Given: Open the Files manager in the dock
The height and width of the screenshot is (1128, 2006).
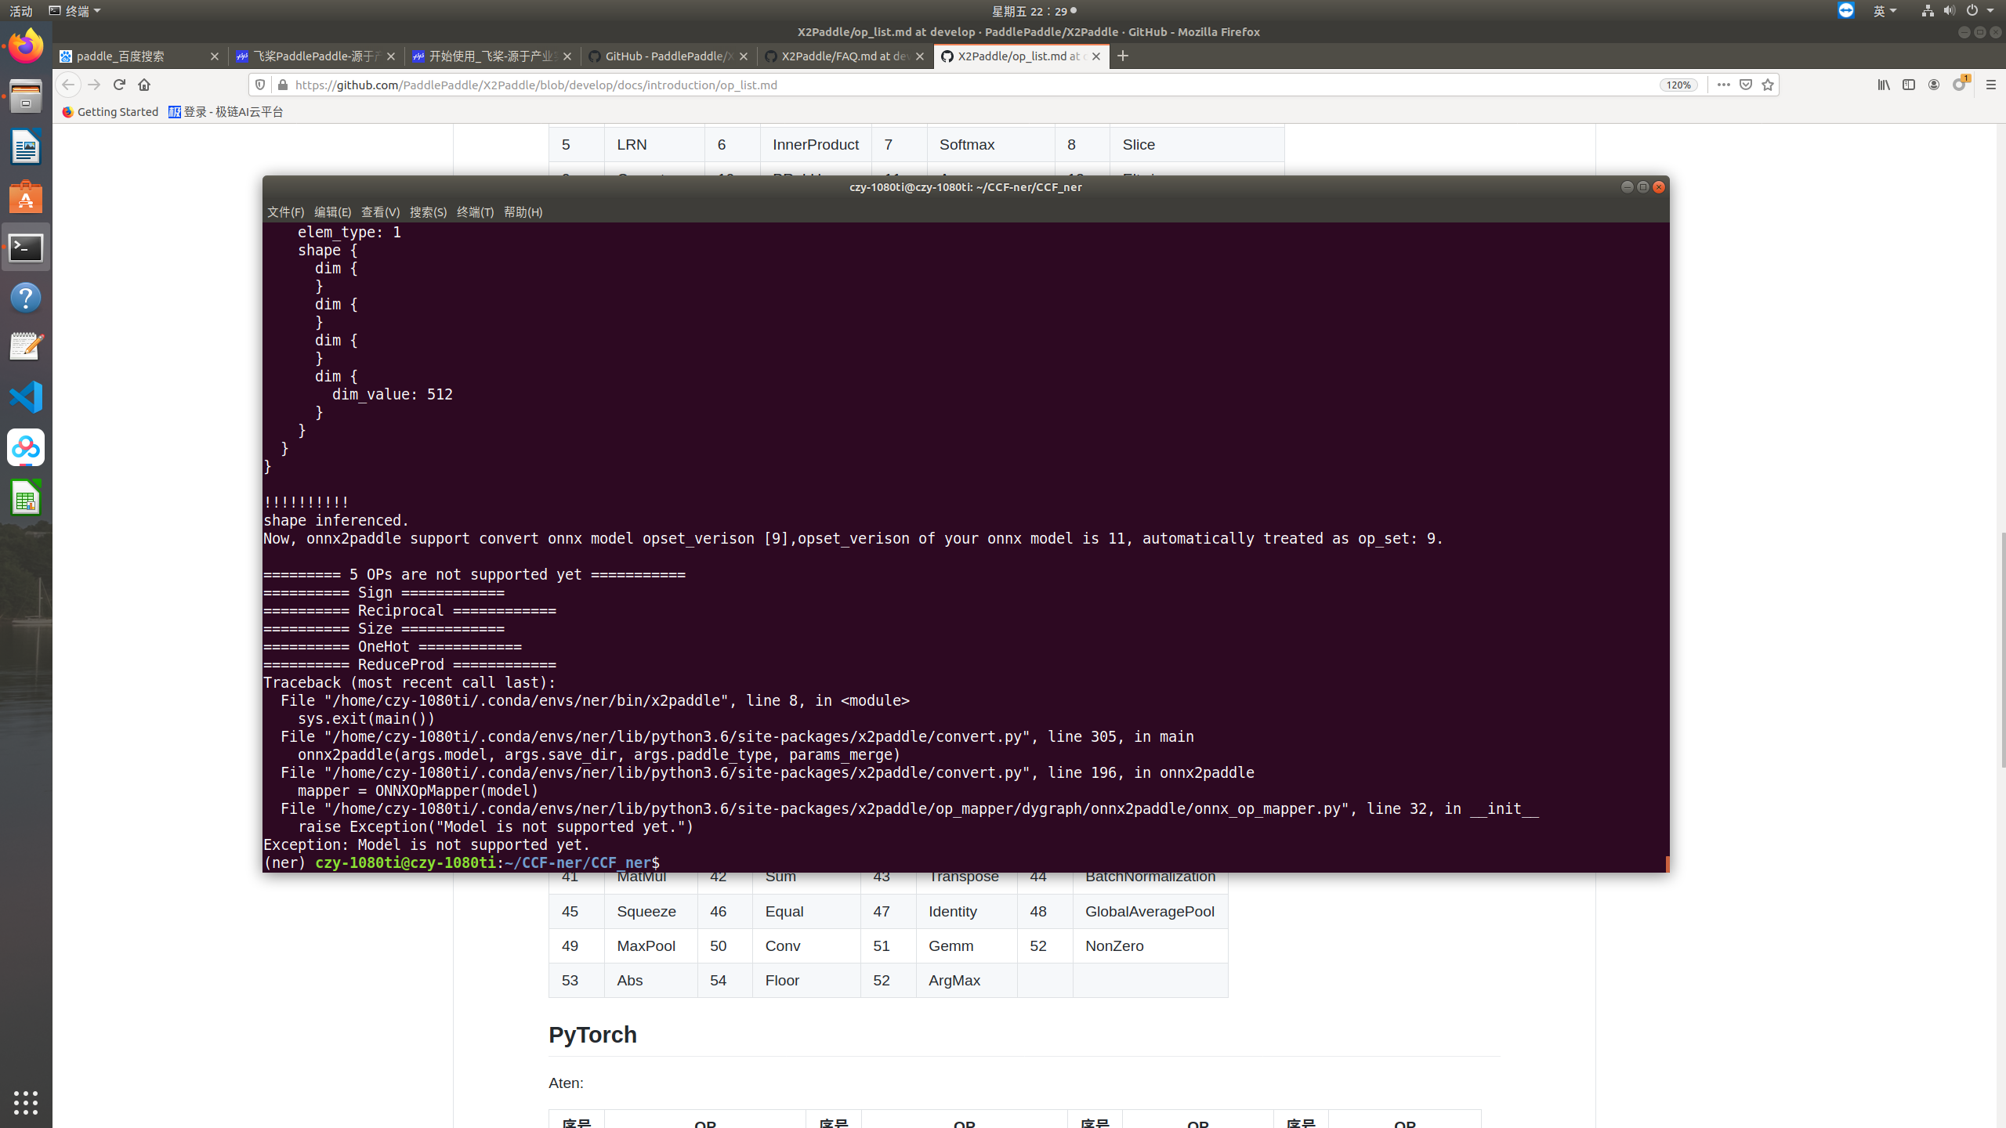Looking at the screenshot, I should click(26, 97).
